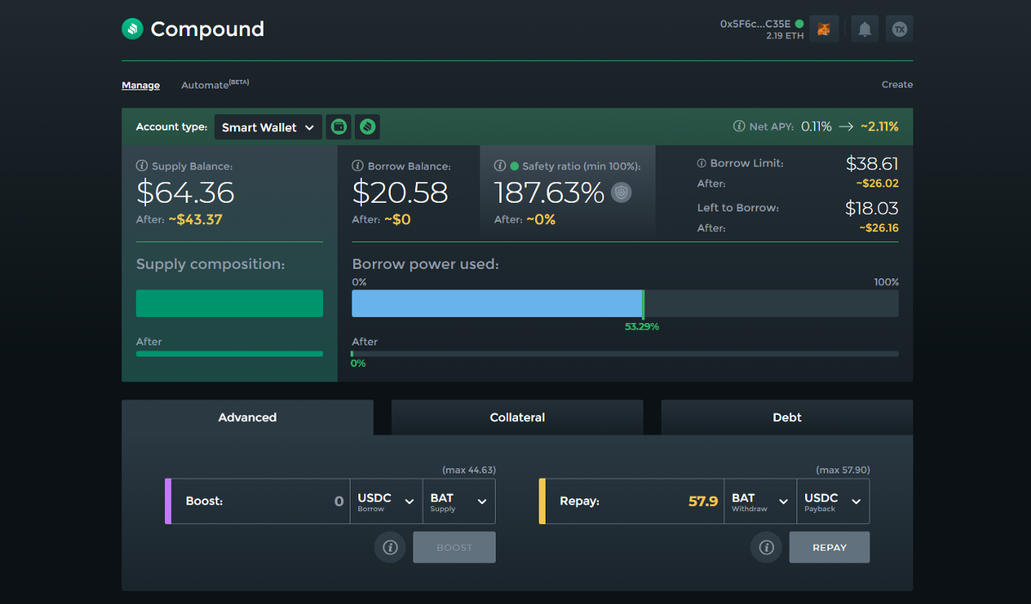
Task: Click the info icon beside REPAY button
Action: 766,547
